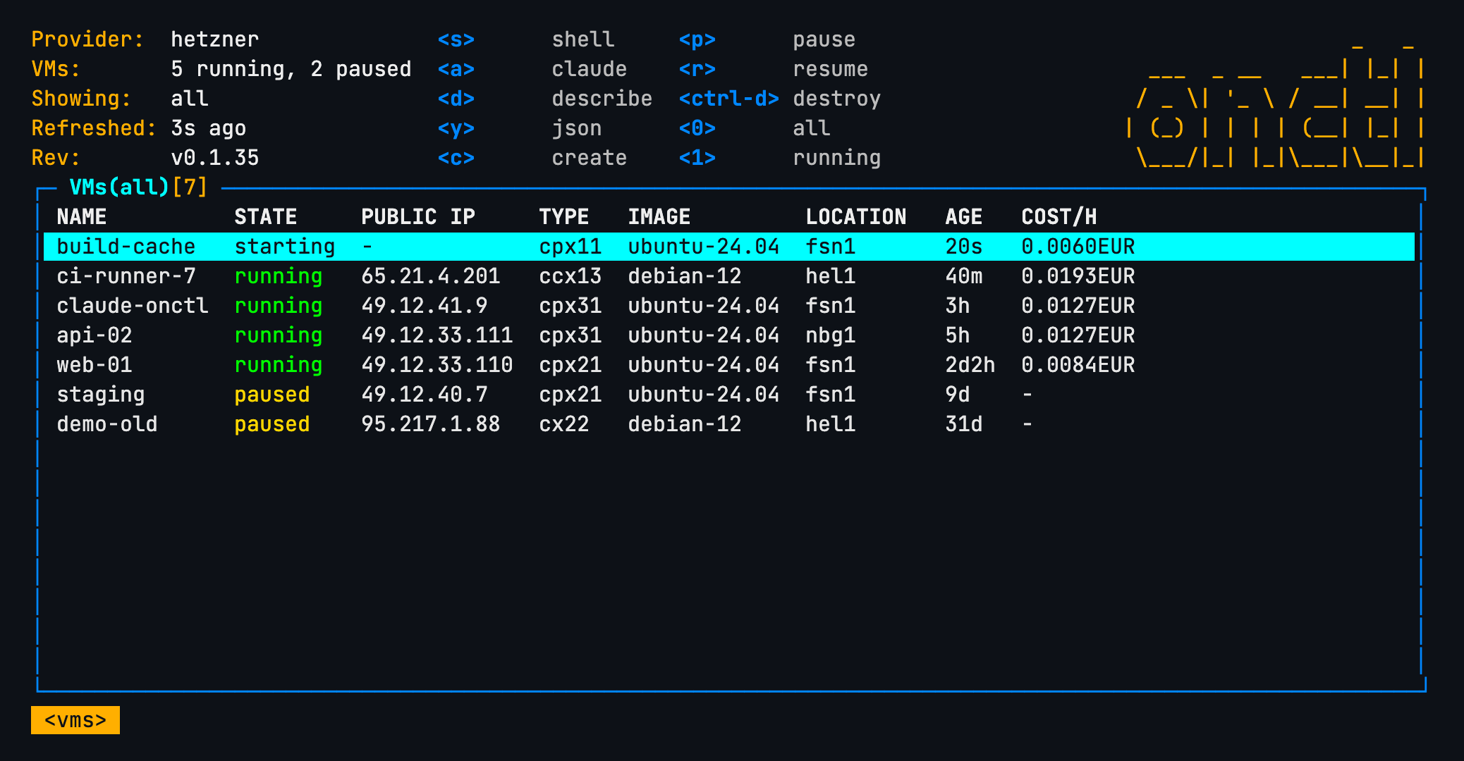Click the '5 running, 2 paused' summary
The width and height of the screenshot is (1464, 761).
click(x=291, y=69)
